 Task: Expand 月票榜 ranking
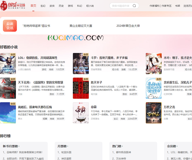click(x=63, y=146)
